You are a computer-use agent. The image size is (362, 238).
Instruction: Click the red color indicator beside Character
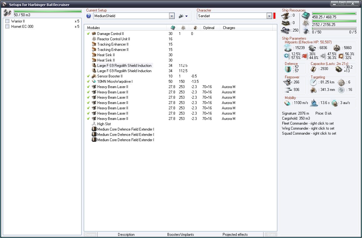point(274,16)
